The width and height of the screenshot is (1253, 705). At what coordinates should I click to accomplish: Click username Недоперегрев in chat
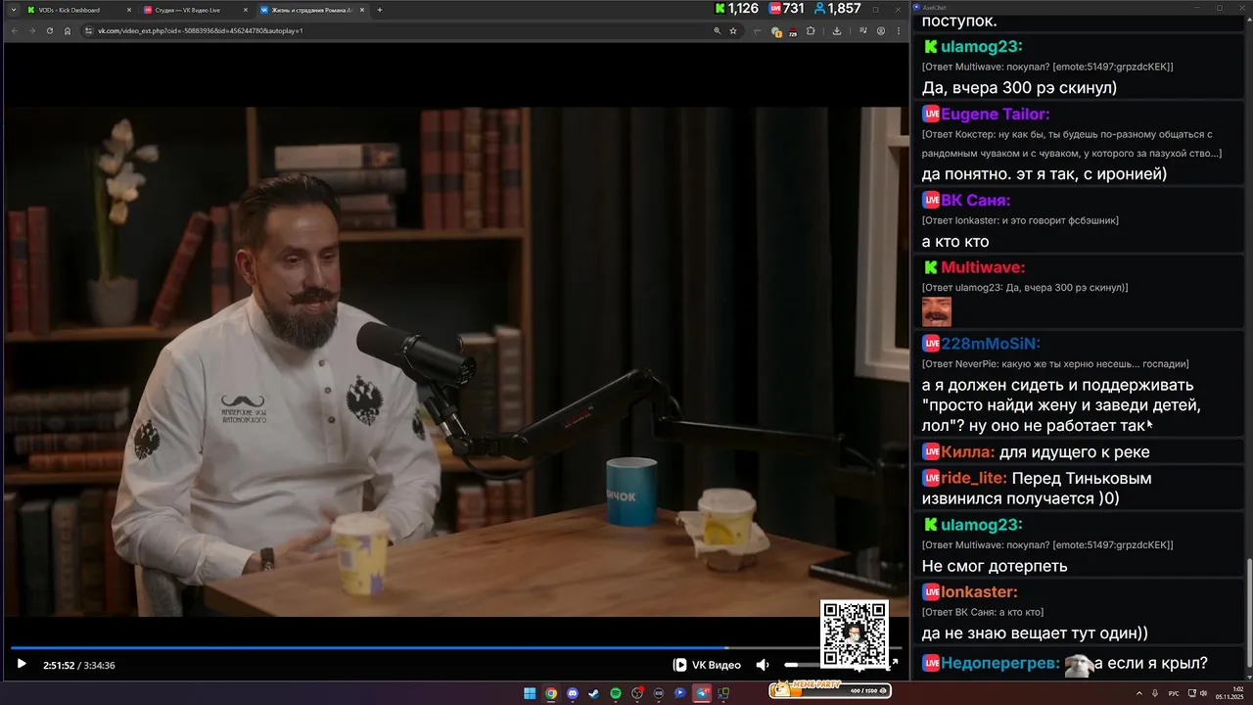pos(1001,663)
